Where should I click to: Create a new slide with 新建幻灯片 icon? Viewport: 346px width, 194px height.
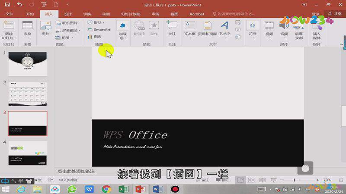9,26
